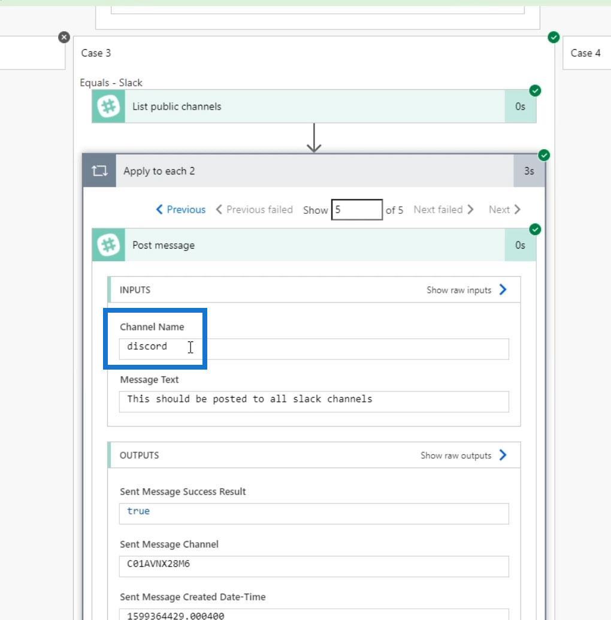
Task: Expand Show raw inputs chevron
Action: [x=503, y=290]
